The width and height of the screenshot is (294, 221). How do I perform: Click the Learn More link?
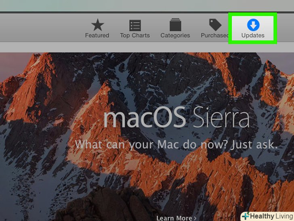click(x=176, y=218)
